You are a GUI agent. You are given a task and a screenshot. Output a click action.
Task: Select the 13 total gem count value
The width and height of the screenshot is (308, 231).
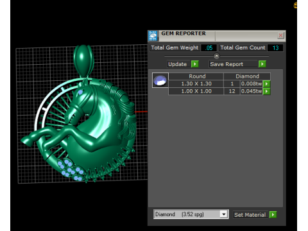pyautogui.click(x=275, y=47)
